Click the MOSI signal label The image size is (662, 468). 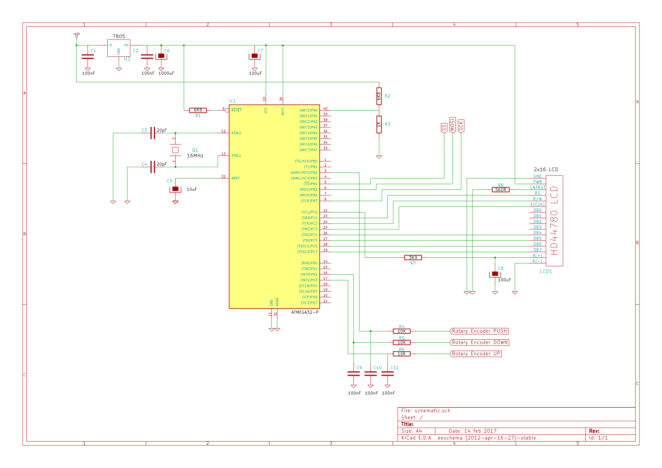click(453, 125)
